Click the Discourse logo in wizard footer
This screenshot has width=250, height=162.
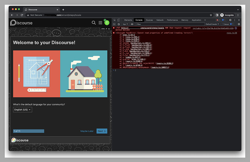point(20,140)
